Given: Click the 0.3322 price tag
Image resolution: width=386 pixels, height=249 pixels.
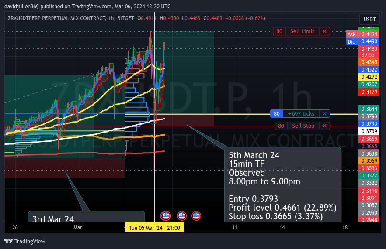Looking at the screenshot, I should coord(369,183).
